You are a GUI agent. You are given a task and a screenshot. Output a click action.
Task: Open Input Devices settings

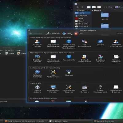[x=85, y=89]
